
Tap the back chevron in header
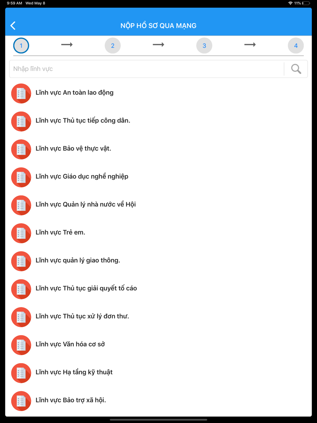coord(13,26)
